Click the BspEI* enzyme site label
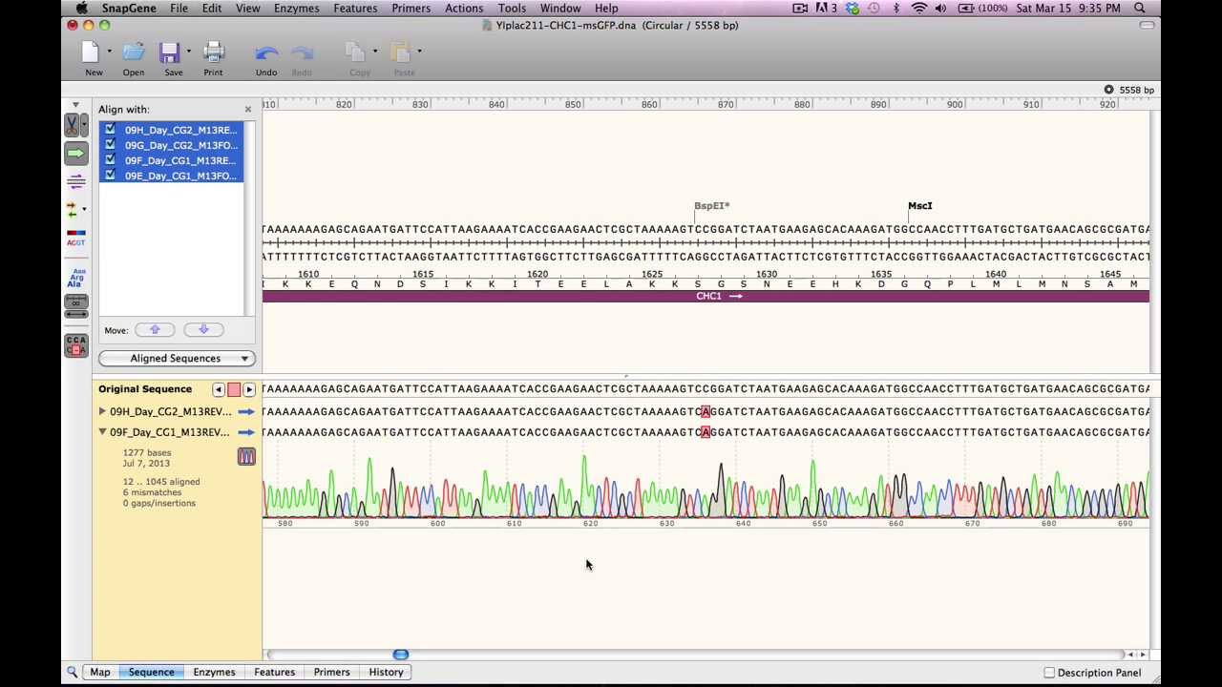1222x687 pixels. point(711,206)
